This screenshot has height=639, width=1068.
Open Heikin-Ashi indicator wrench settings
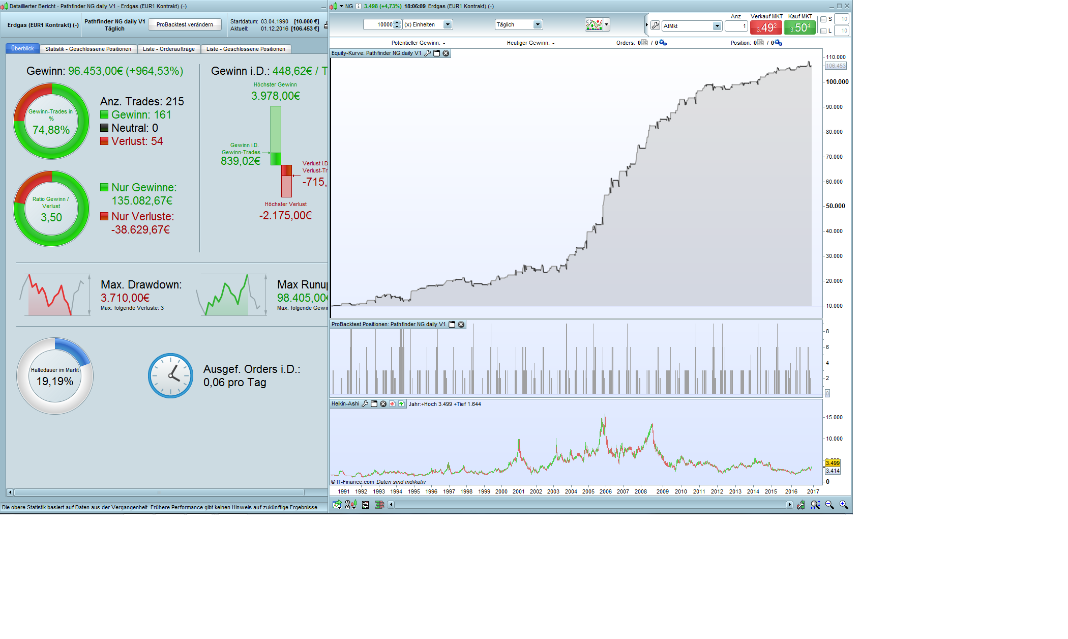coord(365,404)
